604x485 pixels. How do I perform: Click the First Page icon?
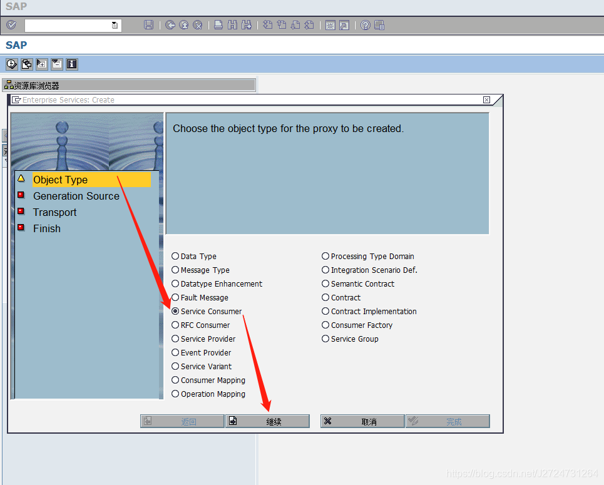point(268,25)
